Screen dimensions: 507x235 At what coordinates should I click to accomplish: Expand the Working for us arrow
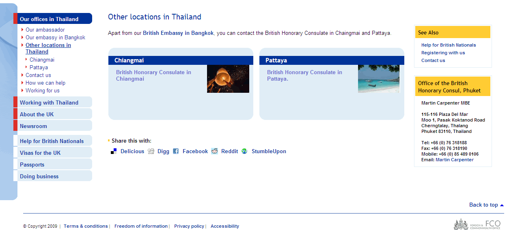tap(22, 90)
